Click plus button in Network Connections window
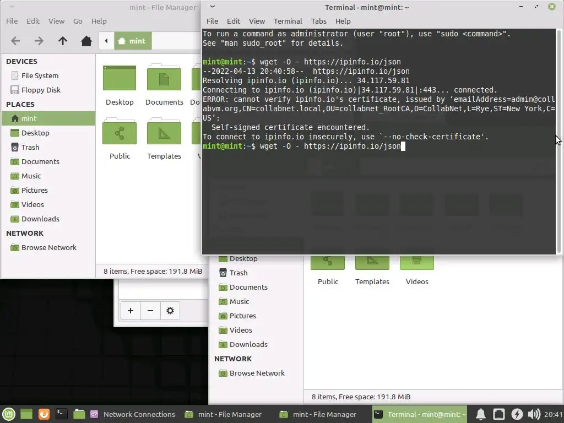 130,311
